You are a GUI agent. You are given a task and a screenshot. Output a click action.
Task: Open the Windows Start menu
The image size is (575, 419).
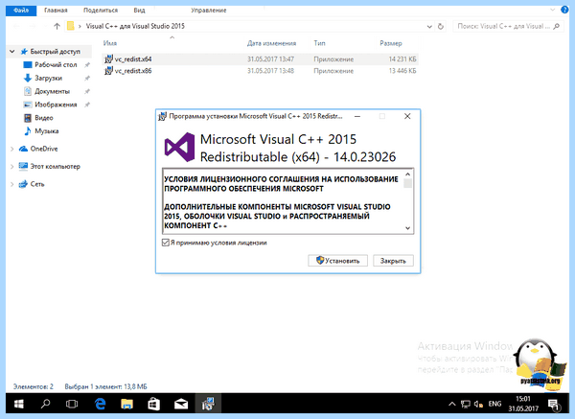coord(19,404)
